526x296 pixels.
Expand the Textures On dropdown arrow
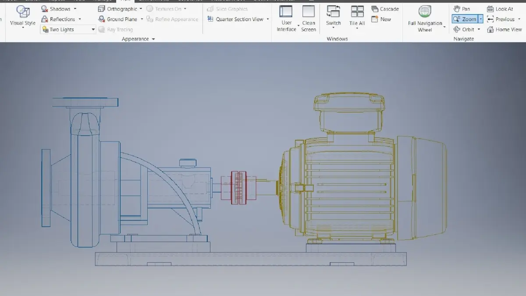(x=185, y=9)
